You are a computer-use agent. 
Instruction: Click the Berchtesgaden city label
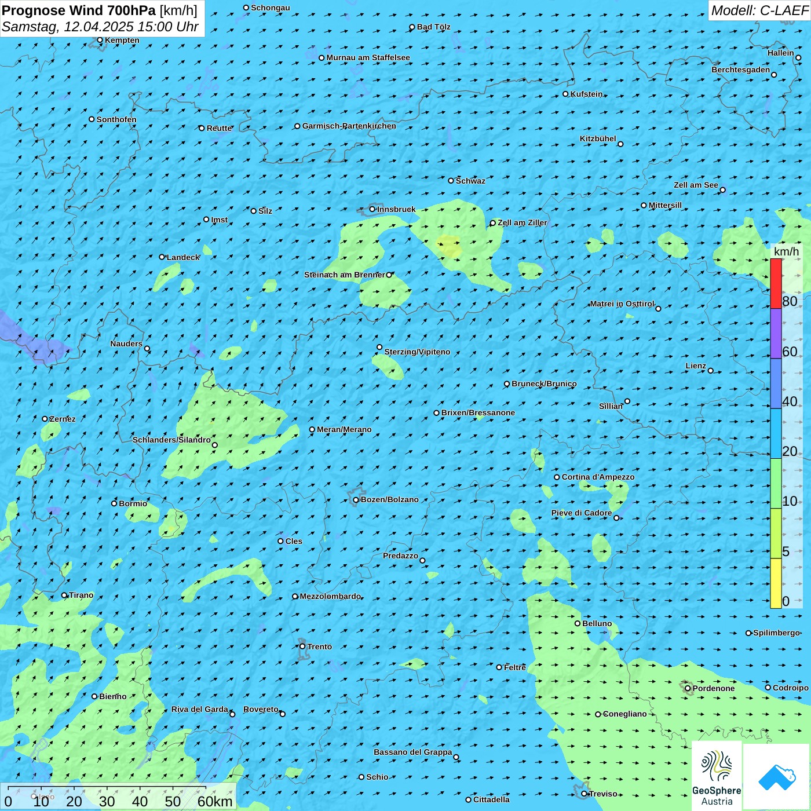(x=740, y=70)
